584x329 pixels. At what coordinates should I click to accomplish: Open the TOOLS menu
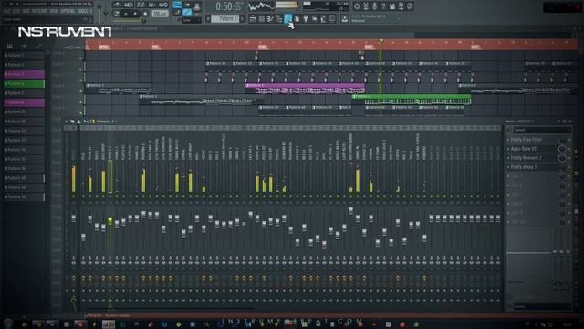[x=83, y=11]
